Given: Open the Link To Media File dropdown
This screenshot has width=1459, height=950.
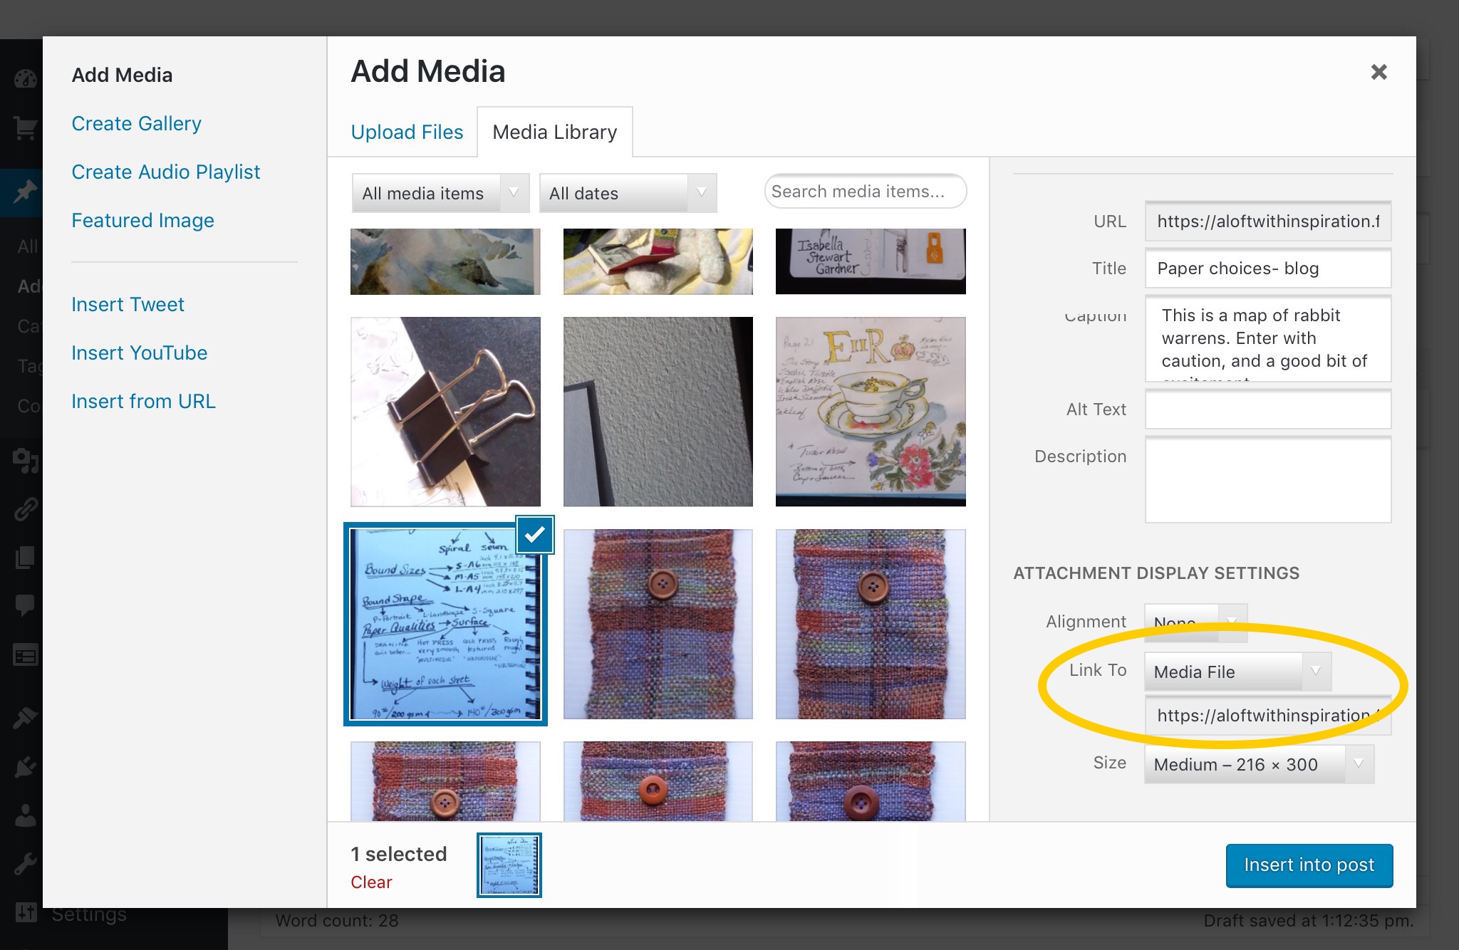Looking at the screenshot, I should (x=1237, y=672).
